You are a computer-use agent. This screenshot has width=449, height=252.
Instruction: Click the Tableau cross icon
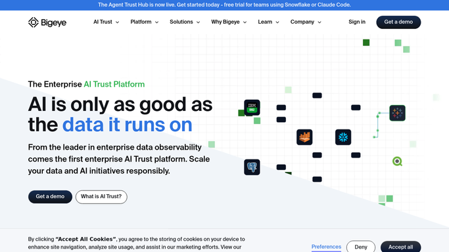[397, 113]
